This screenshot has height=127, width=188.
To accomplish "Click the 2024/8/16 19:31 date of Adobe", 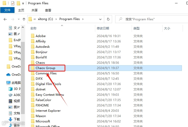I will tap(109, 36).
